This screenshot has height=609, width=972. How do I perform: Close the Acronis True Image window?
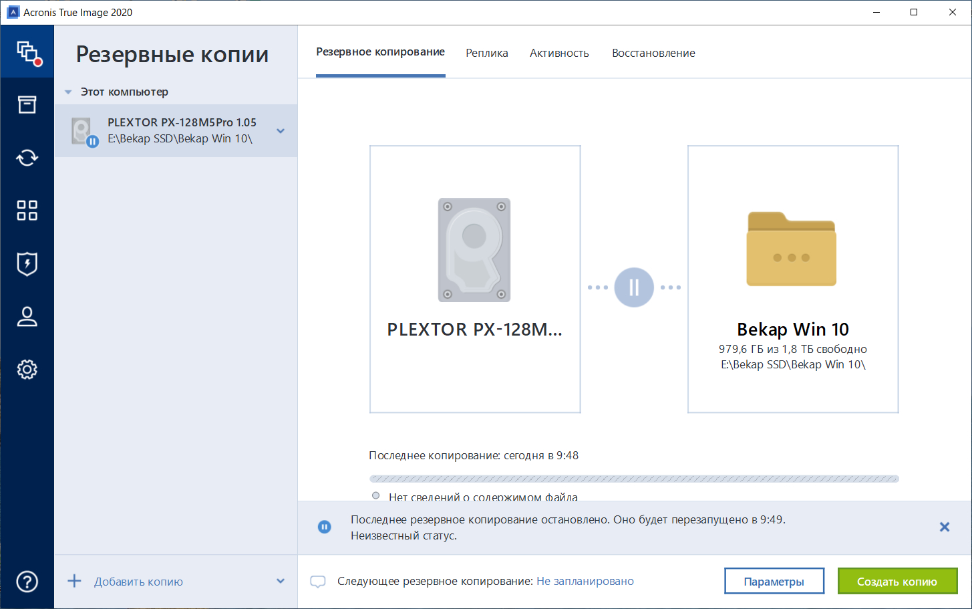(953, 12)
